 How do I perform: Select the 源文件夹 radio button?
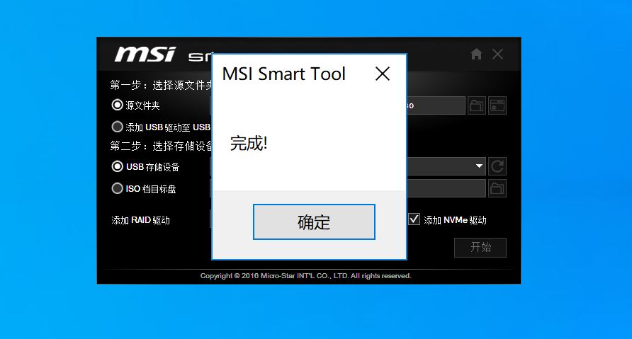pyautogui.click(x=118, y=105)
